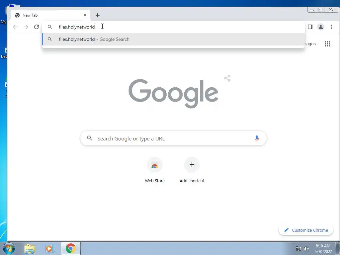Open the Chrome profile avatar

coord(321,27)
